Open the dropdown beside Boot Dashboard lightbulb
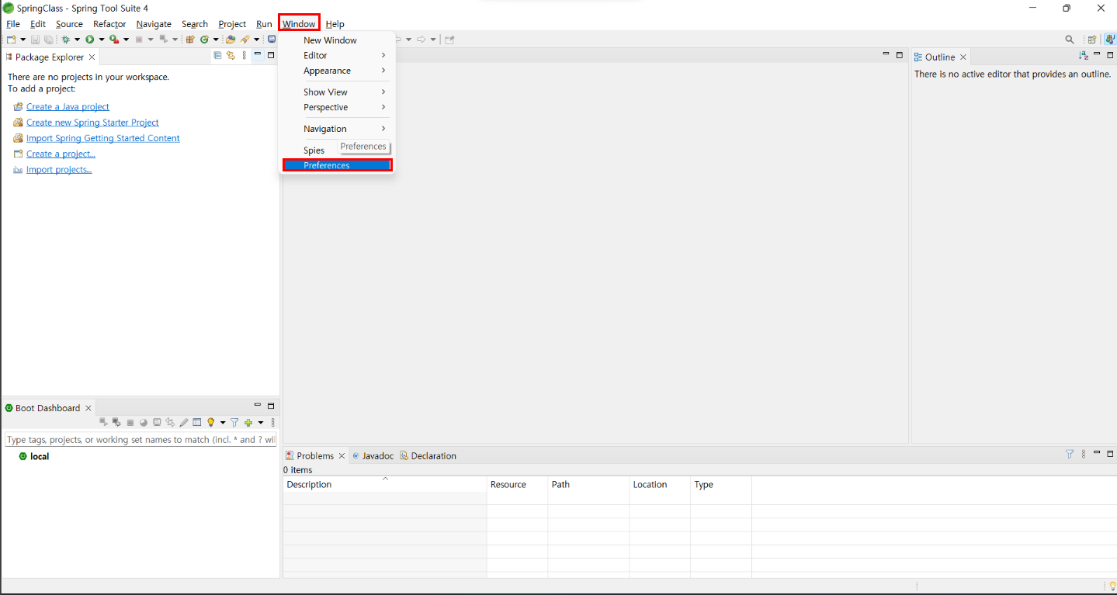The width and height of the screenshot is (1117, 595). [223, 423]
